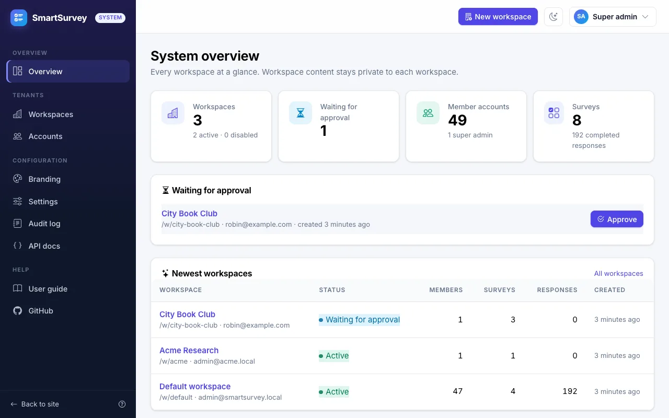This screenshot has width=669, height=418.
Task: Select Branding in the configuration menu
Action: 68,179
